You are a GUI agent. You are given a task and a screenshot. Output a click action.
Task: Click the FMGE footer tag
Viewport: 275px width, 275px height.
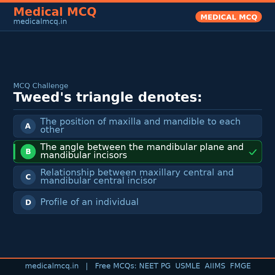click(x=240, y=266)
